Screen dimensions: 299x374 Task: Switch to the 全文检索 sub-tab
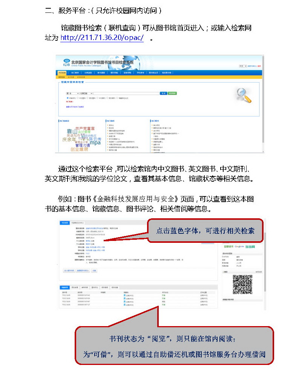pyautogui.click(x=71, y=77)
